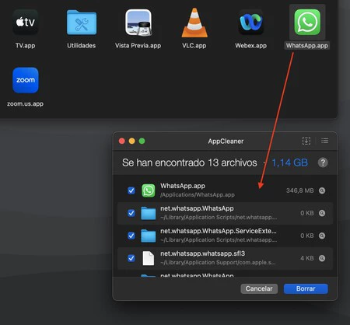Zoom the AppCleaner window with green button
The height and width of the screenshot is (325, 350).
click(142, 141)
